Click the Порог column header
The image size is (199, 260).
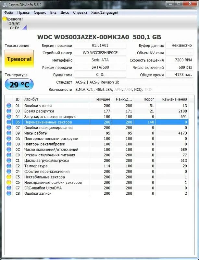pyautogui.click(x=145, y=99)
